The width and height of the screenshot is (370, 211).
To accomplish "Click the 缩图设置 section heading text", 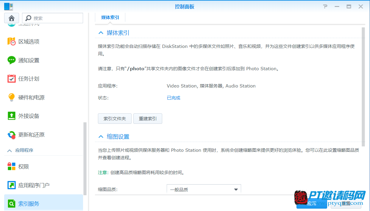I will [118, 137].
